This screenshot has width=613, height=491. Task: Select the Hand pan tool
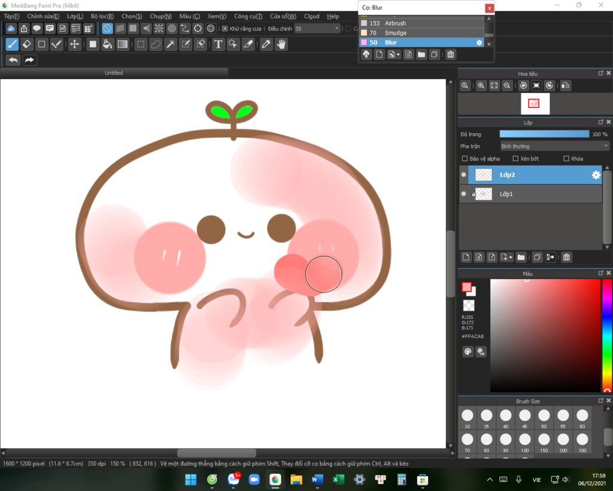(281, 44)
